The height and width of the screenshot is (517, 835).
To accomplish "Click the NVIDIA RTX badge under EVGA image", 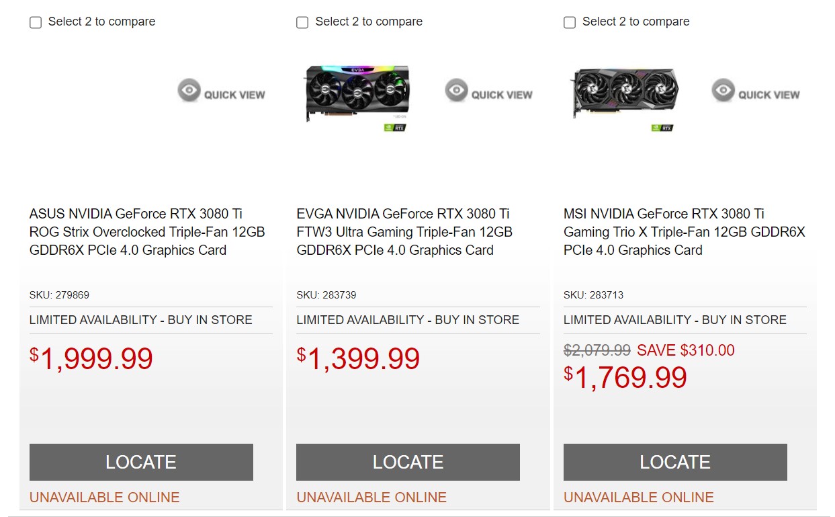I will [x=394, y=127].
